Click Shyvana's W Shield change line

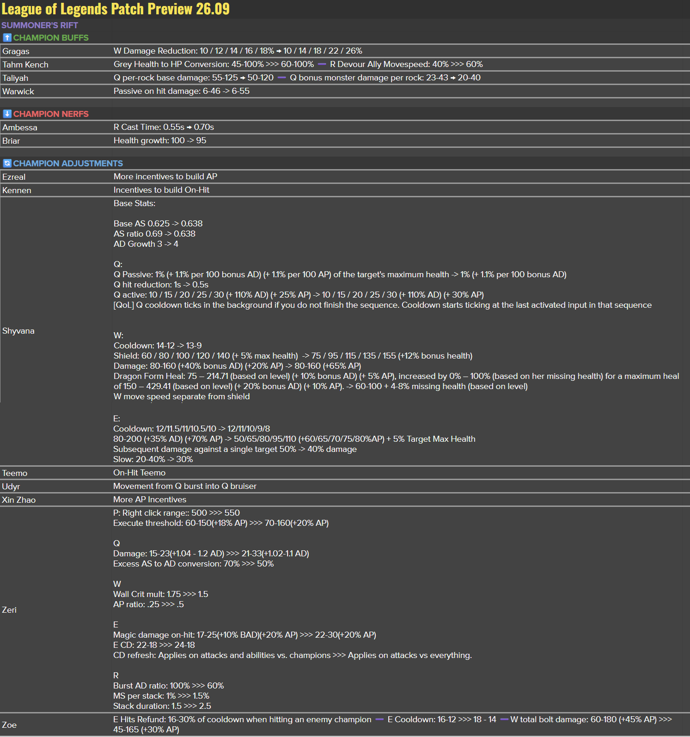293,356
